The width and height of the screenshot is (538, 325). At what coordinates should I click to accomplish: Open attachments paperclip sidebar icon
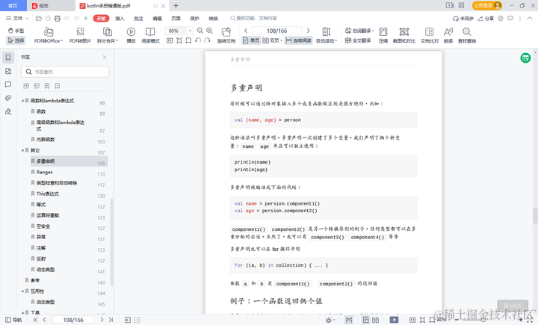(x=8, y=98)
